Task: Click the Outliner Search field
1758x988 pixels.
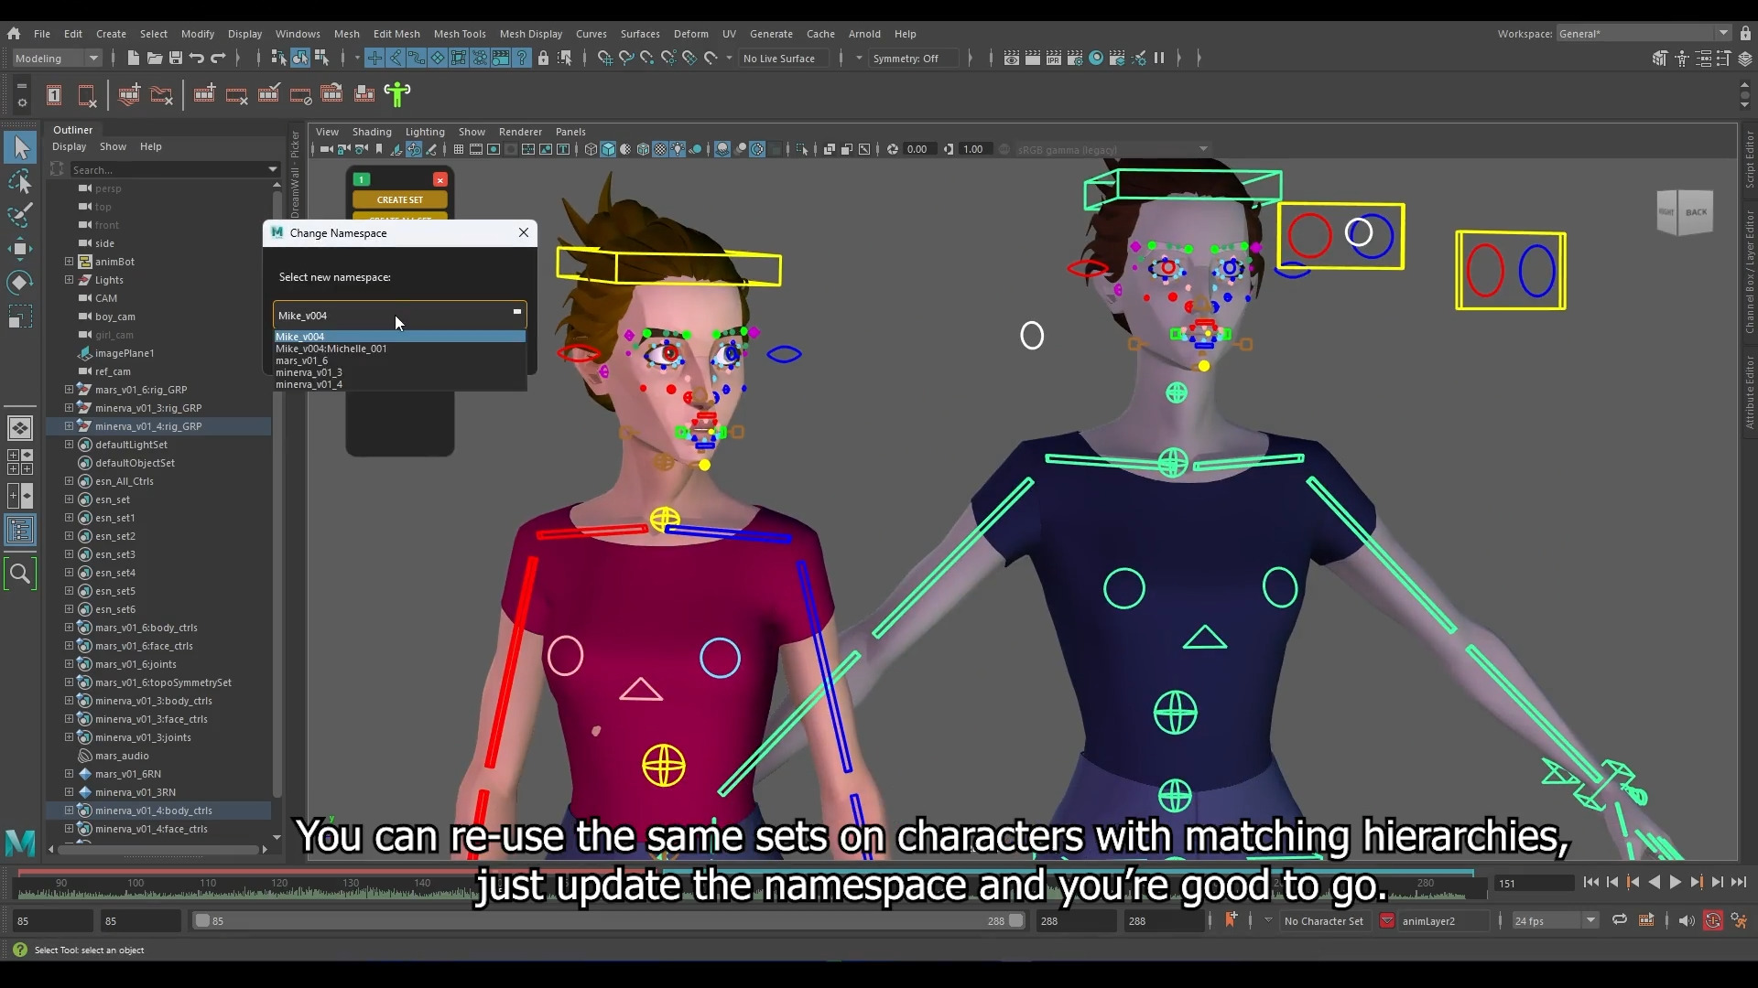Action: pos(174,170)
